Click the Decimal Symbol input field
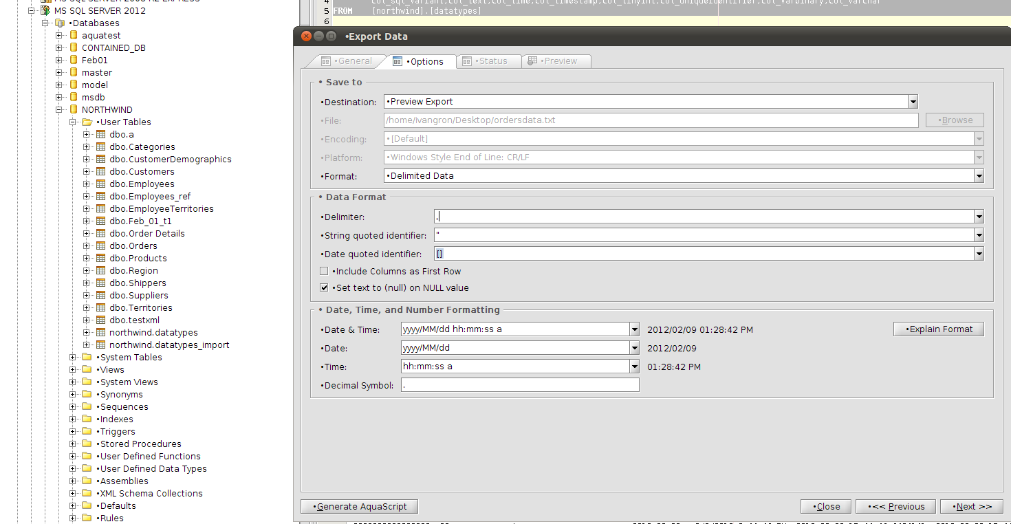This screenshot has height=524, width=1011. click(x=520, y=385)
